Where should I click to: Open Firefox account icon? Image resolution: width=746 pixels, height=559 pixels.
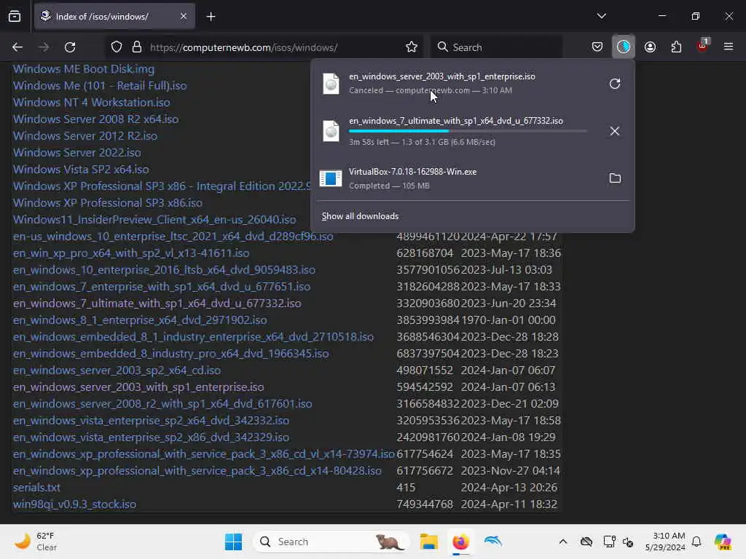[650, 47]
